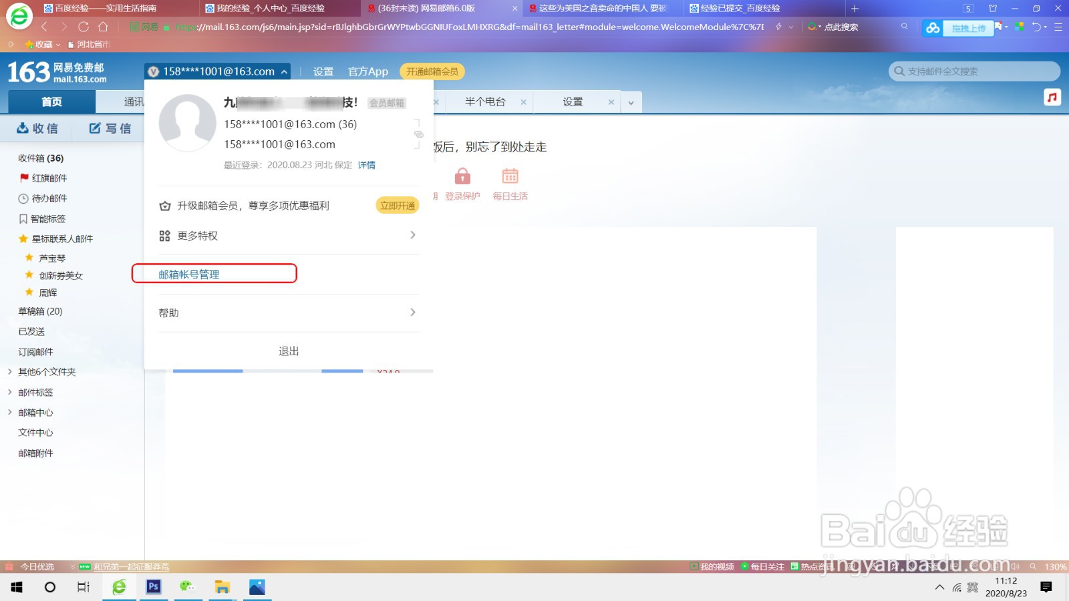1069x601 pixels.
Task: Click the 开通邮箱会员 button
Action: point(432,71)
